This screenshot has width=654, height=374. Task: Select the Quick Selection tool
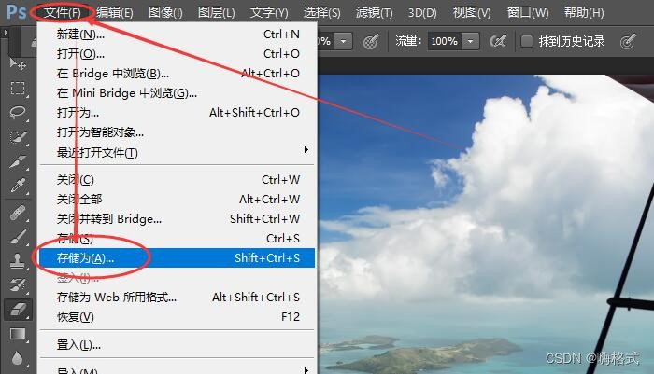click(x=18, y=137)
